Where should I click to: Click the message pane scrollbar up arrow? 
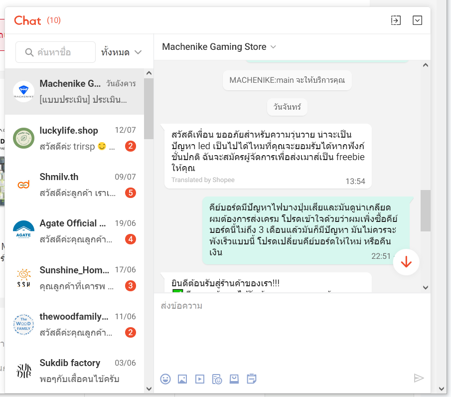[x=426, y=65]
